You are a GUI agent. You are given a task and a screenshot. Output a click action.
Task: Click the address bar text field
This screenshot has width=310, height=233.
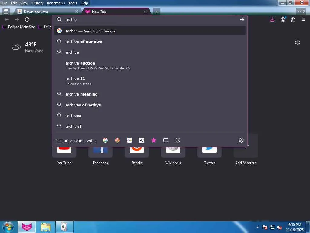coord(150,20)
